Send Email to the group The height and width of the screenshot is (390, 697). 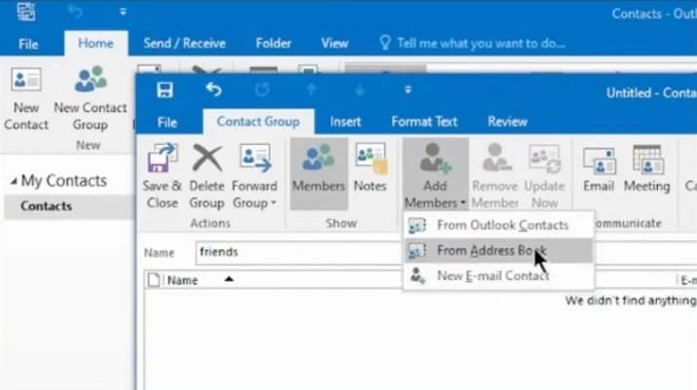[x=599, y=168]
